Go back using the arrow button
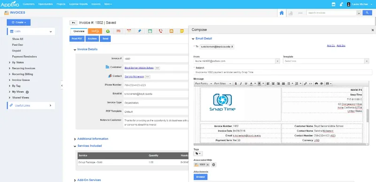The image size is (376, 182). tap(73, 22)
